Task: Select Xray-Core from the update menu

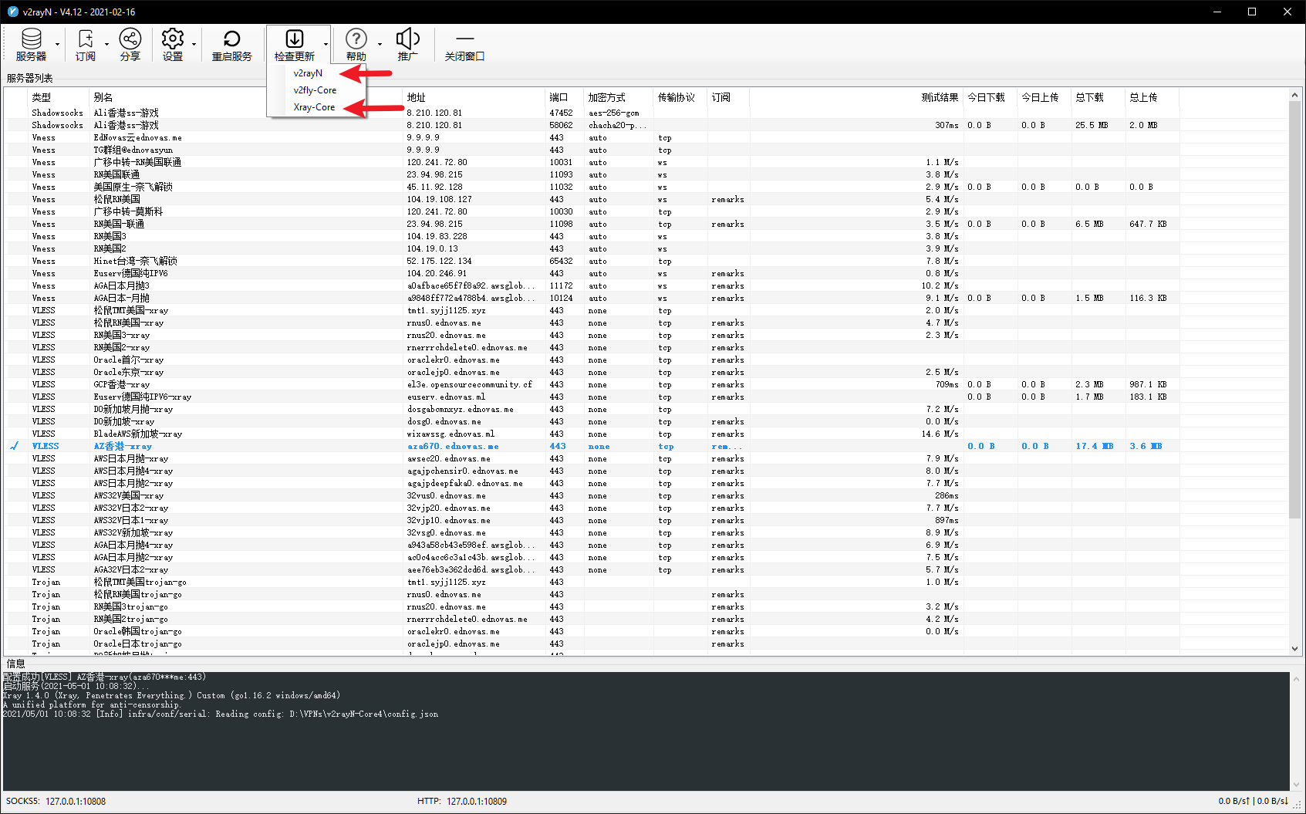Action: pyautogui.click(x=314, y=107)
